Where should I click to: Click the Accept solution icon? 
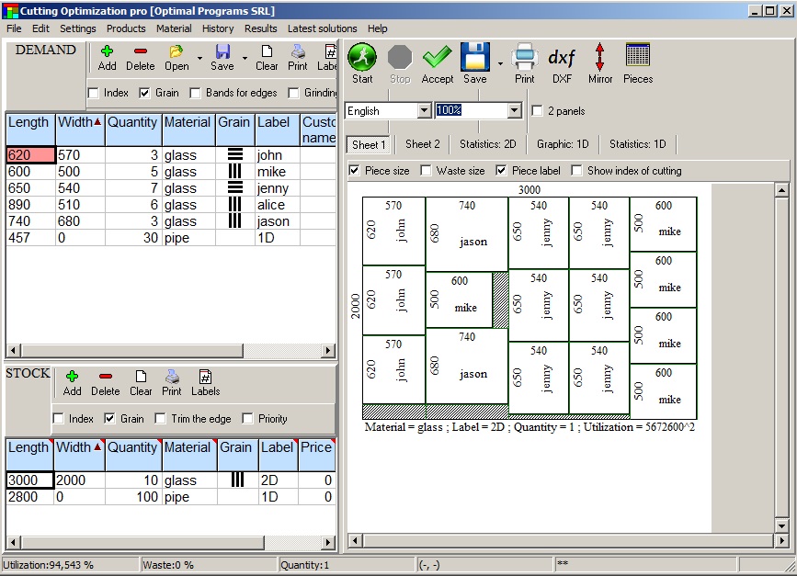[437, 59]
